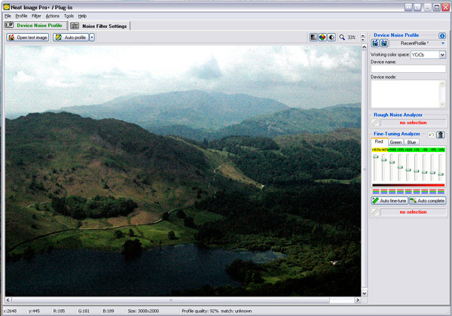Select the Blue channel tab
452x316 pixels.
411,142
